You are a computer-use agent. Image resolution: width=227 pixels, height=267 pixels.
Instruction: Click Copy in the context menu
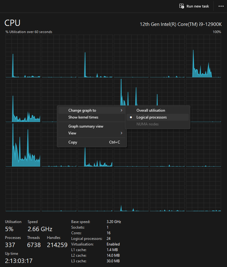pos(72,142)
